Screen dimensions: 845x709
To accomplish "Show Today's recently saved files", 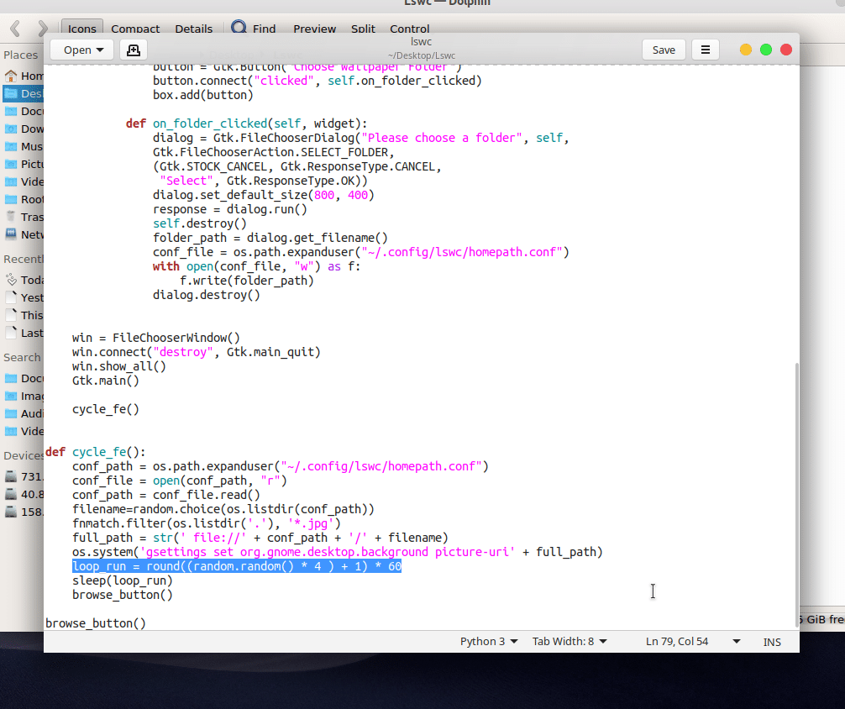I will [24, 280].
